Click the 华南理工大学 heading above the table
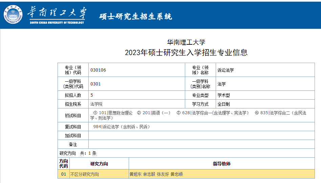The image size is (321, 183). click(186, 42)
